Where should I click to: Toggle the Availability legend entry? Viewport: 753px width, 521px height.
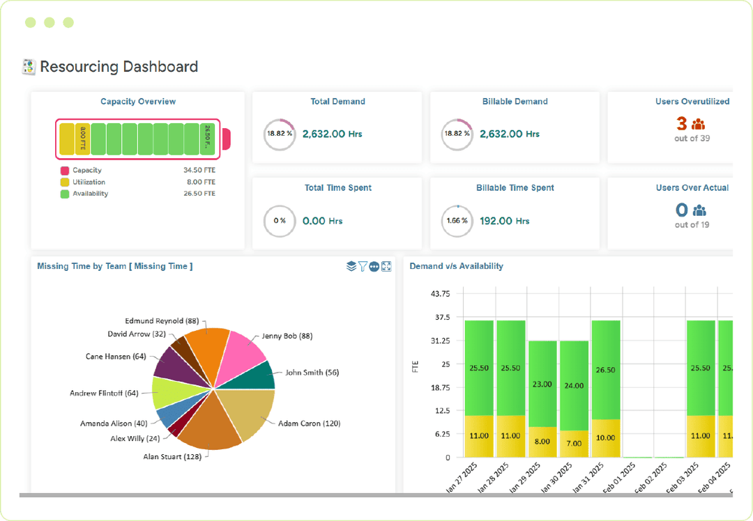(89, 194)
